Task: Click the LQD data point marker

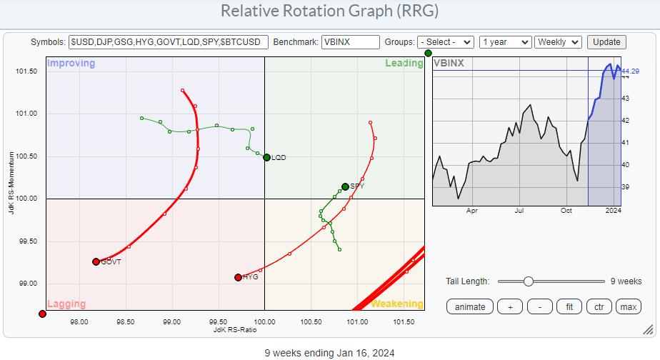Action: coord(266,157)
